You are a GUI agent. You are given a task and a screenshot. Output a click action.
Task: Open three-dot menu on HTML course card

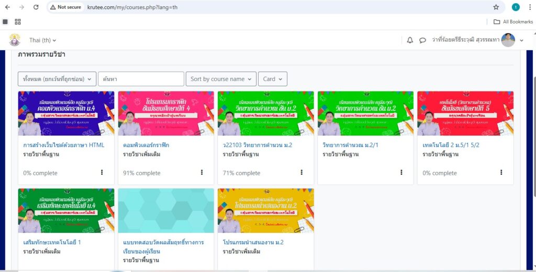pos(102,173)
